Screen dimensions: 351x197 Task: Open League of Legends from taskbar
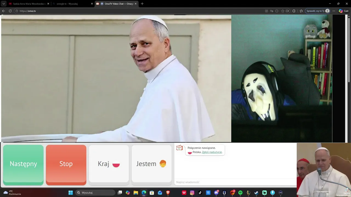pos(248,193)
